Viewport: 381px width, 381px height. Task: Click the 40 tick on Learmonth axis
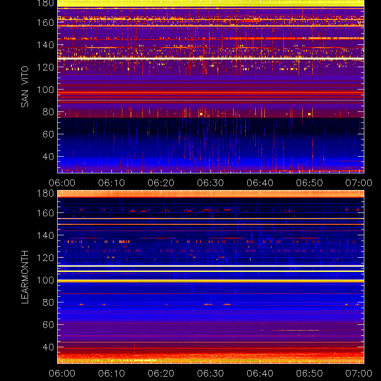tap(48, 347)
